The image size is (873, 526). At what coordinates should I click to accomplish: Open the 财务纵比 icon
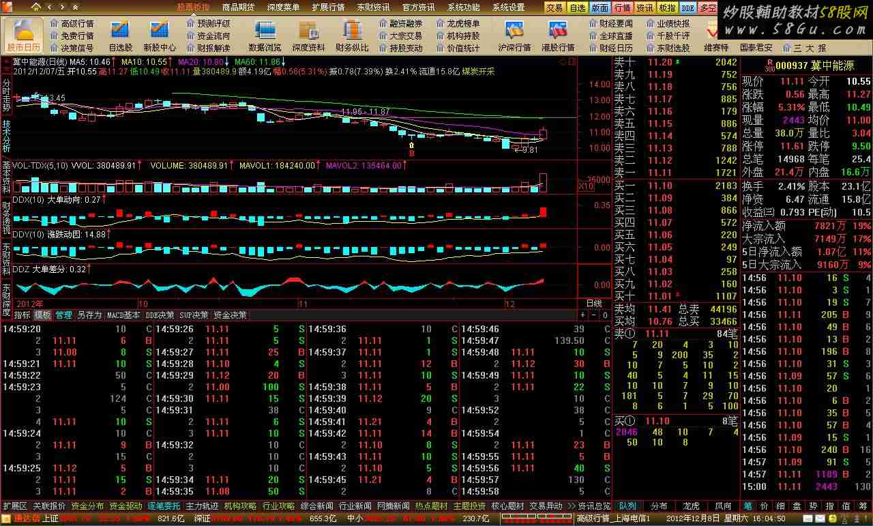click(352, 35)
